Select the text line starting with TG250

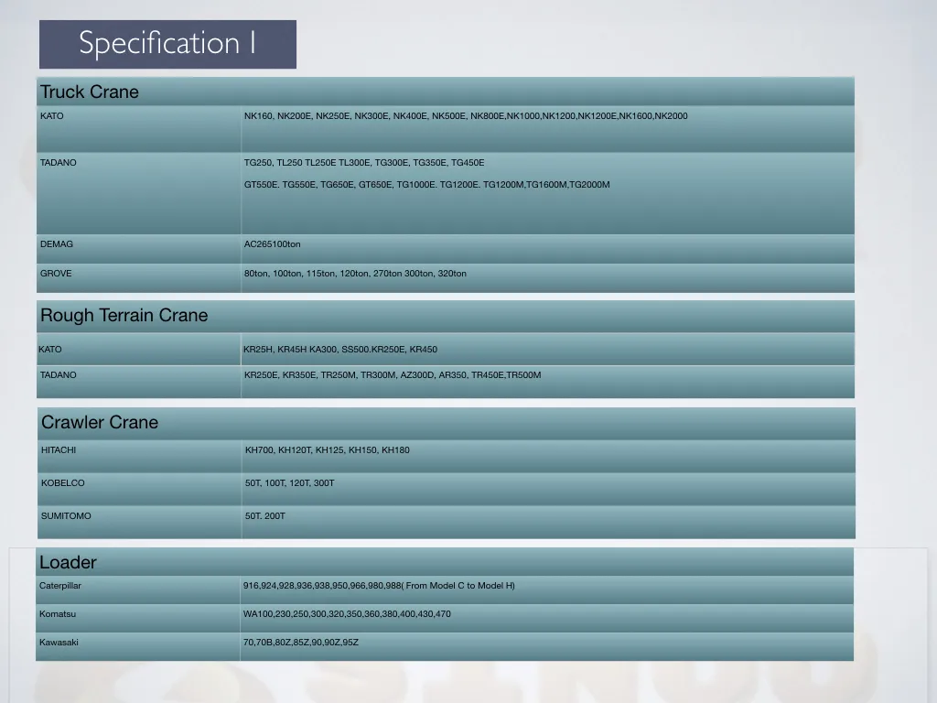pyautogui.click(x=364, y=163)
